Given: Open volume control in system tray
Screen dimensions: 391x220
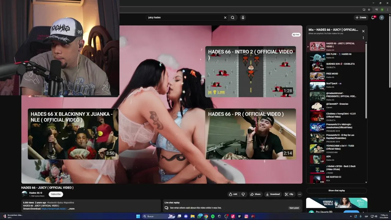Looking at the screenshot, I should 376,216.
